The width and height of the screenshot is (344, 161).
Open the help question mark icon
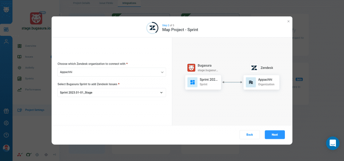[x=6, y=135]
